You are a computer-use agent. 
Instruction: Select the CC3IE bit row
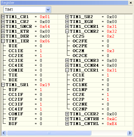pos(29,61)
